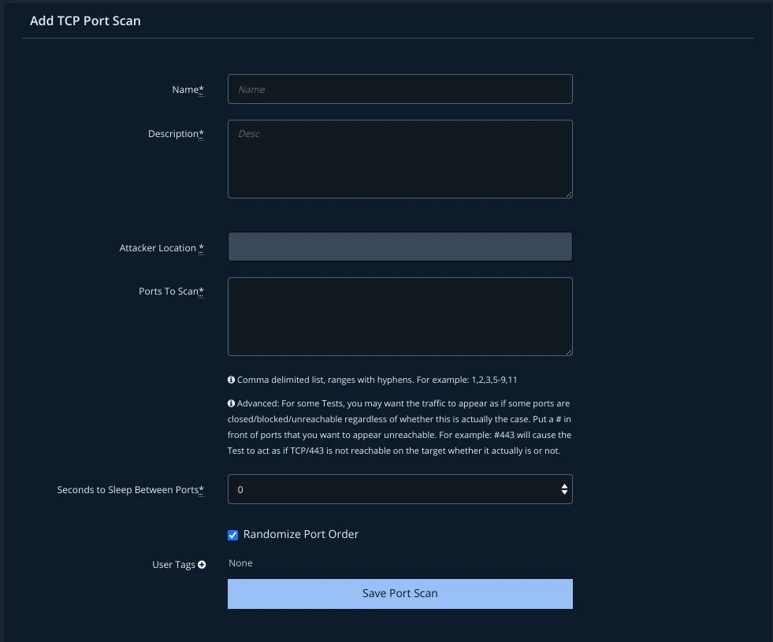
Task: Select the Add TCP Port Scan heading
Action: tap(85, 20)
